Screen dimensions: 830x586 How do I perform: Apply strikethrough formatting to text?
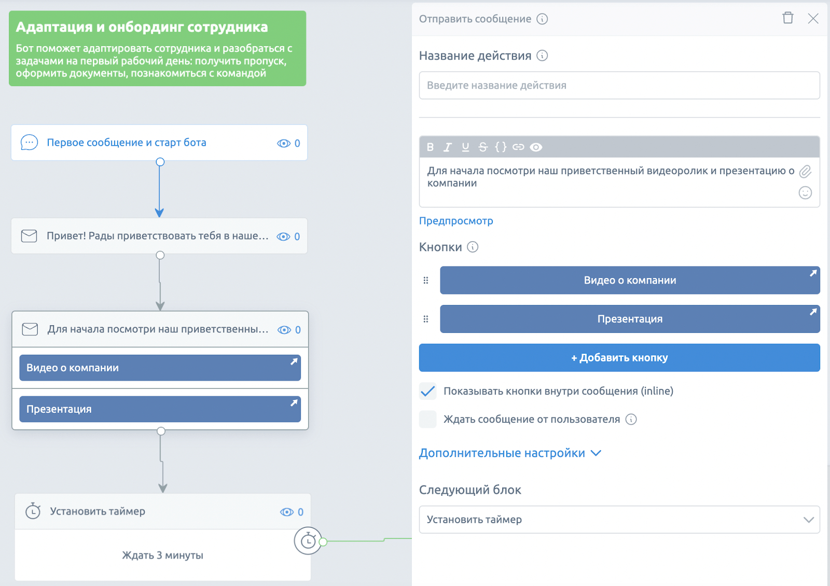(483, 147)
